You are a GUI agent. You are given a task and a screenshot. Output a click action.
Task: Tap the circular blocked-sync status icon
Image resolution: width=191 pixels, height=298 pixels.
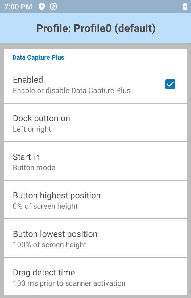(x=53, y=6)
